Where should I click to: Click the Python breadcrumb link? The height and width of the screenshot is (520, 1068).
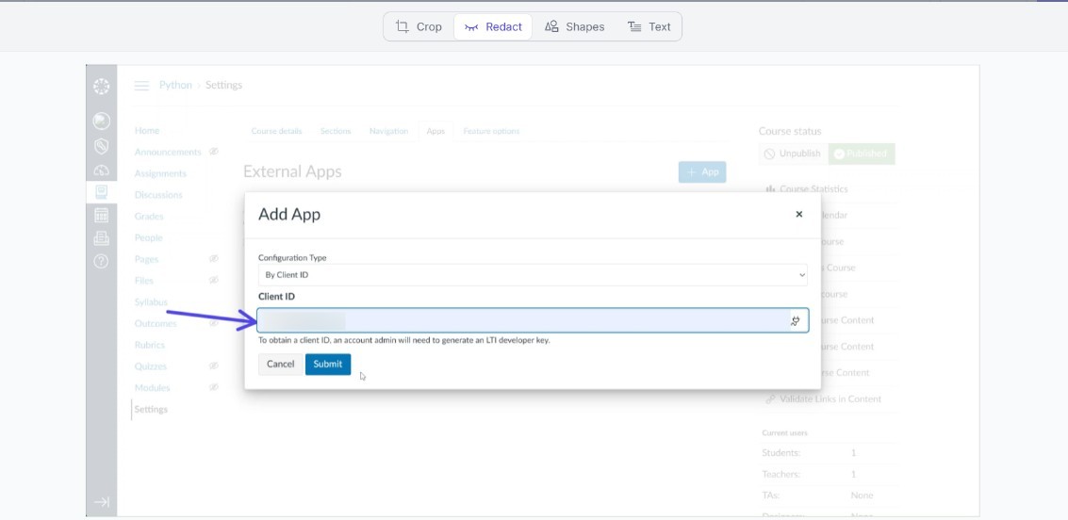[x=175, y=85]
